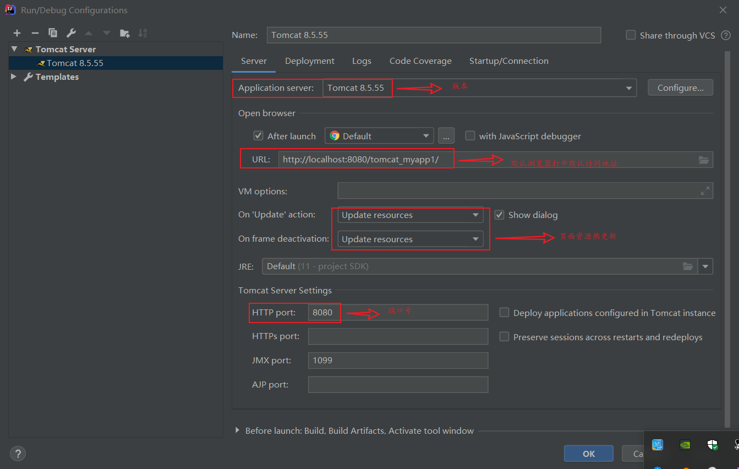Click the JMX port input field
Screen dimensions: 739x469
[x=398, y=361]
